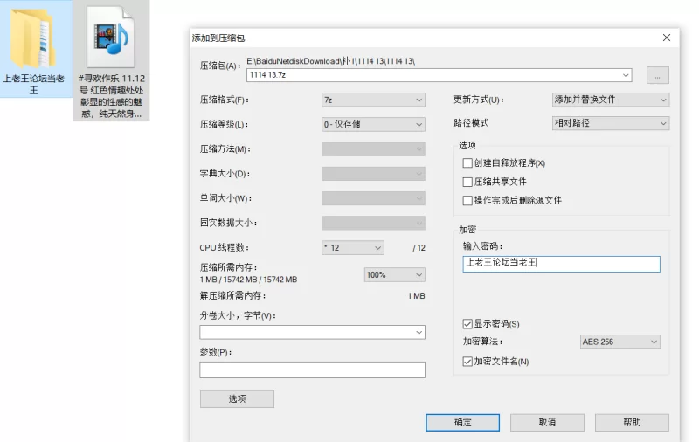The image size is (699, 442).
Task: Uncheck the 显示密码 checkbox
Action: coord(467,324)
